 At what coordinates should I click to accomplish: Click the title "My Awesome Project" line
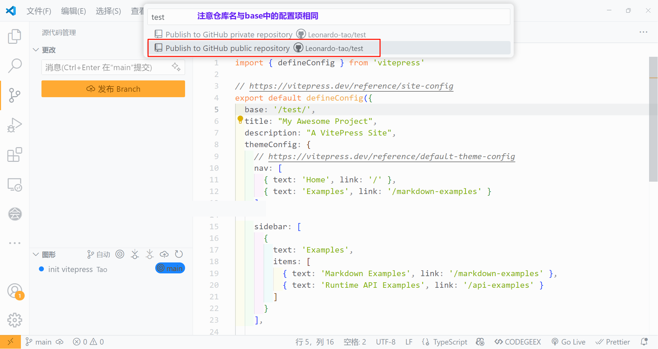pyautogui.click(x=310, y=121)
